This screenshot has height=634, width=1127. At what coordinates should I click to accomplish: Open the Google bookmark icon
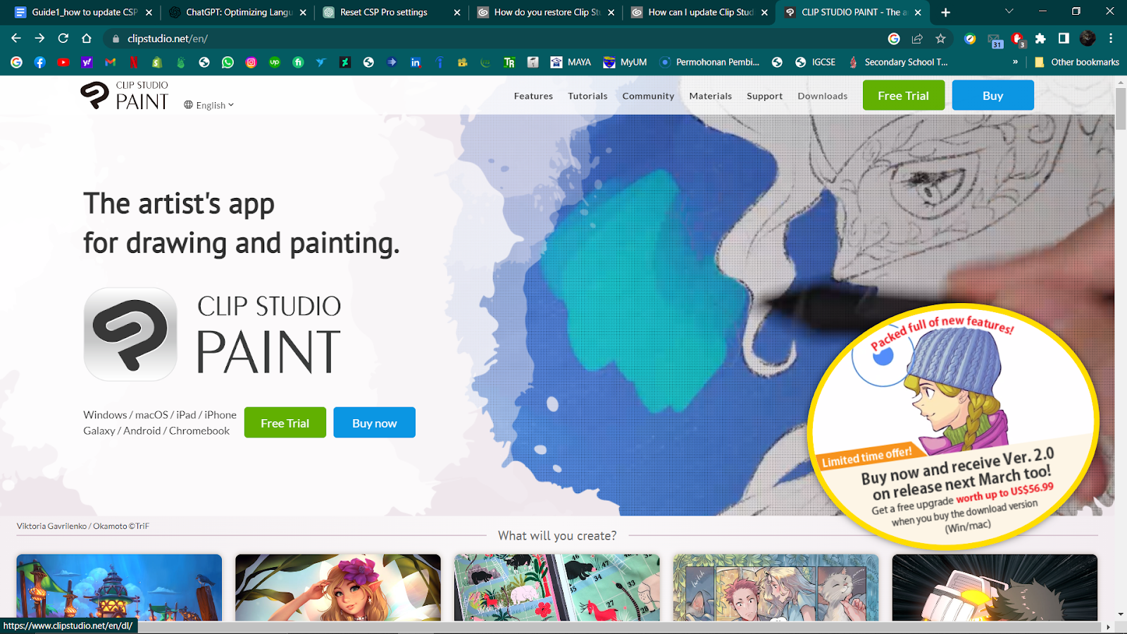coord(16,62)
